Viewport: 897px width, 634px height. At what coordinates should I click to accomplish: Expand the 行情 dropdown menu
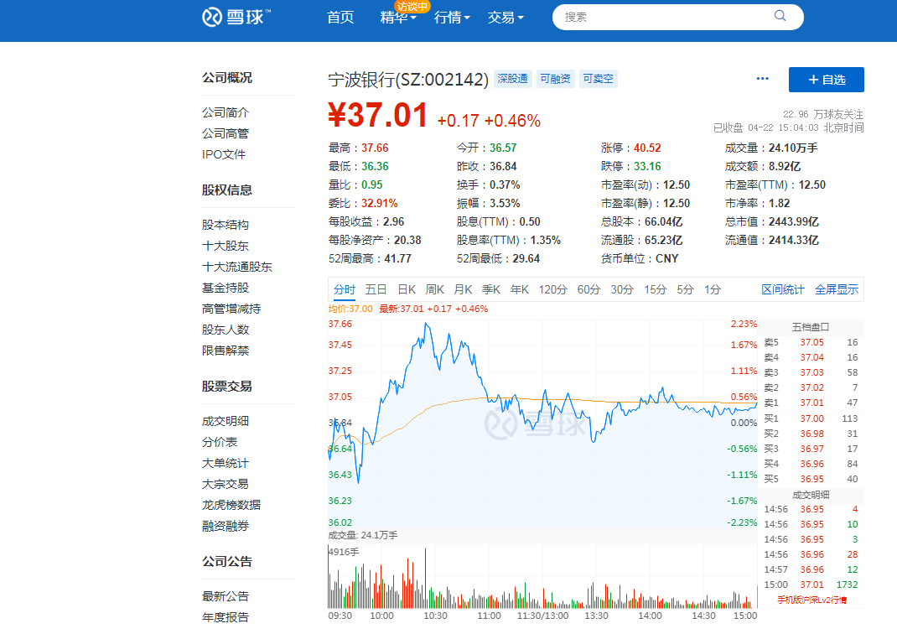coord(452,18)
